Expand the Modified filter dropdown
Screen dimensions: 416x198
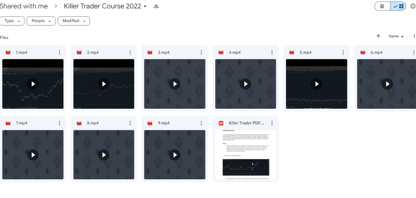click(x=74, y=21)
